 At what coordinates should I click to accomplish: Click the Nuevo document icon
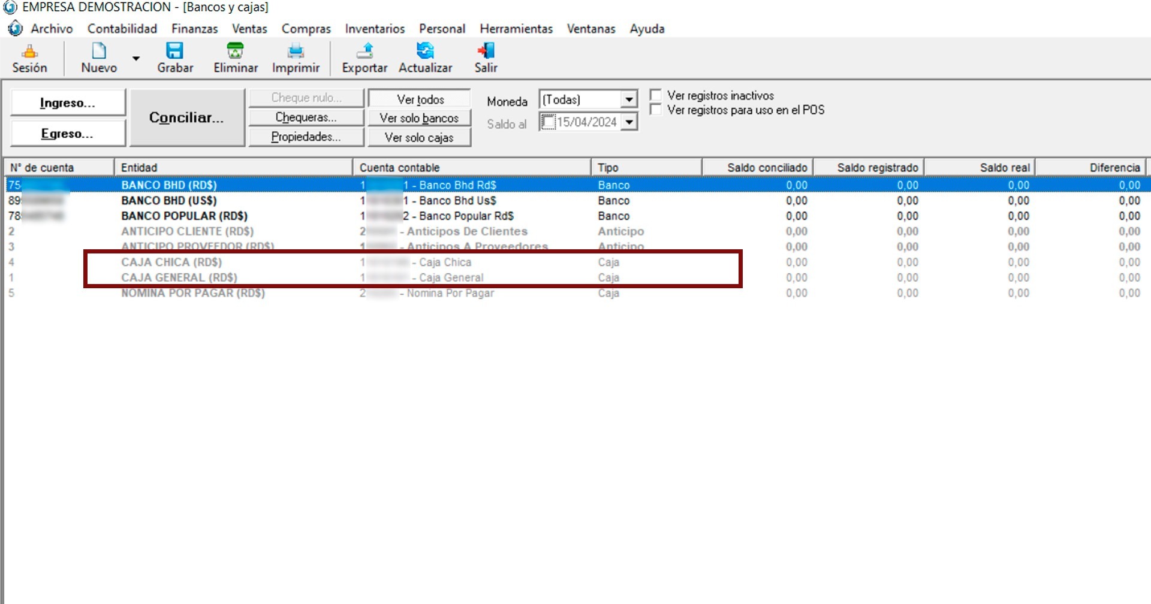99,52
